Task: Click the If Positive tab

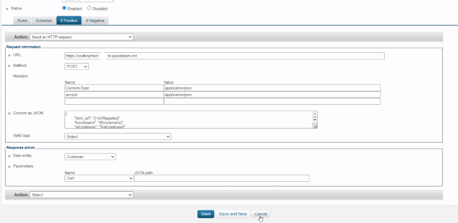Action: tap(69, 21)
